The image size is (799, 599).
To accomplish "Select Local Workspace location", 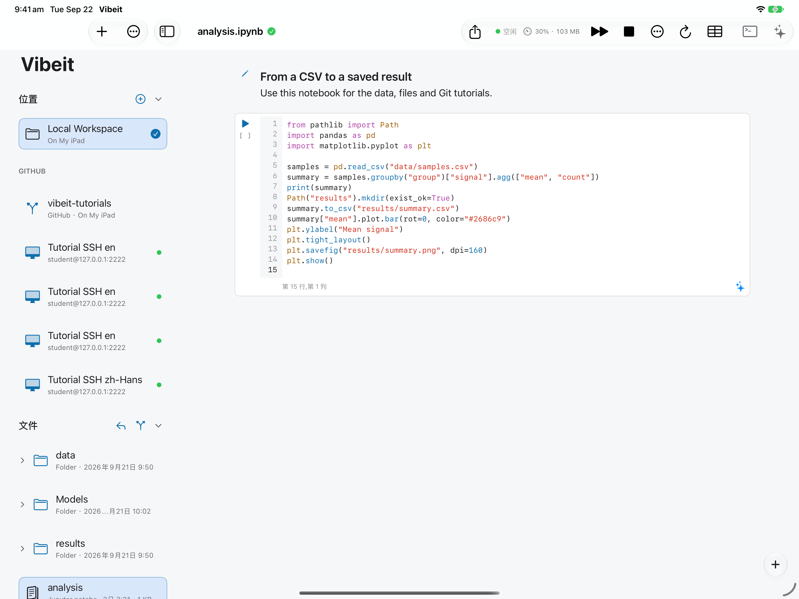I will pyautogui.click(x=93, y=133).
